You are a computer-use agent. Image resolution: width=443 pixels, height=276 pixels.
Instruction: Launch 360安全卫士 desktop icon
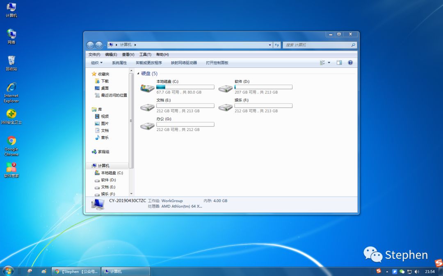11,117
